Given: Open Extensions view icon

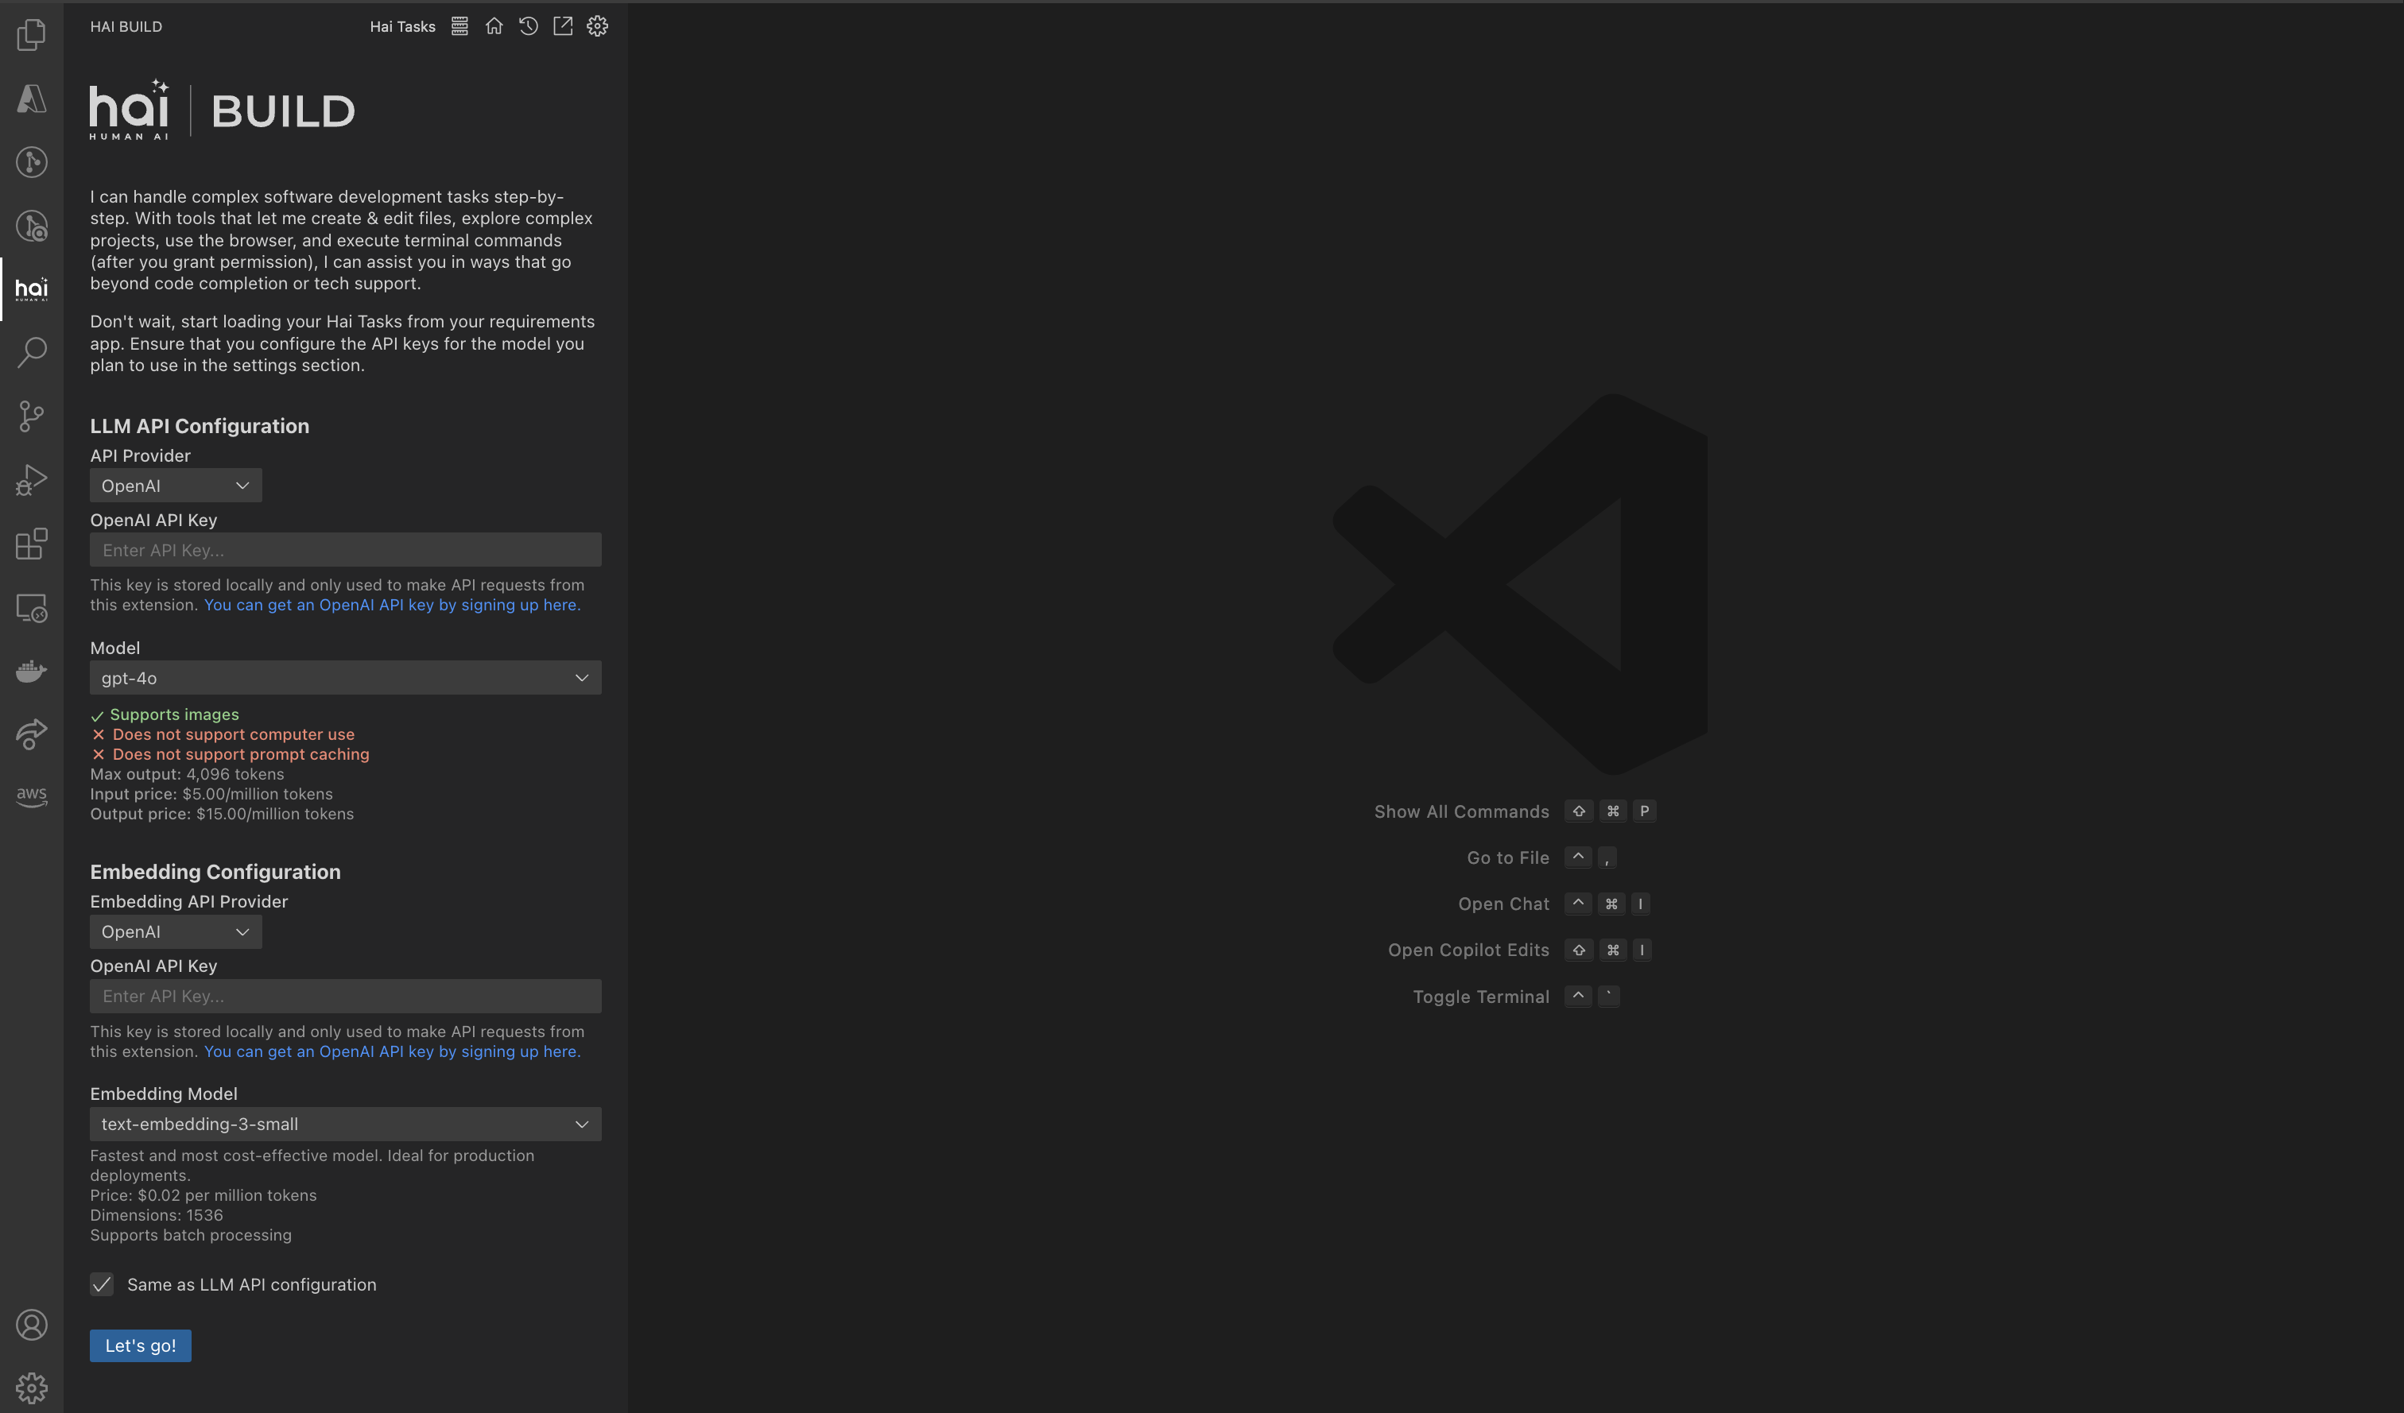Looking at the screenshot, I should [x=32, y=544].
